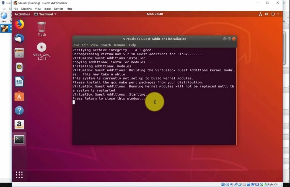Screen dimensions: 290x187
Task: Click the VirtualBox Guest Additions installation title bar
Action: click(x=155, y=39)
